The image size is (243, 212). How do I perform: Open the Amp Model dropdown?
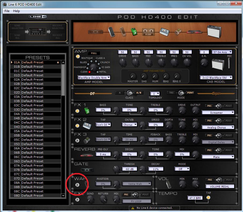click(94, 78)
